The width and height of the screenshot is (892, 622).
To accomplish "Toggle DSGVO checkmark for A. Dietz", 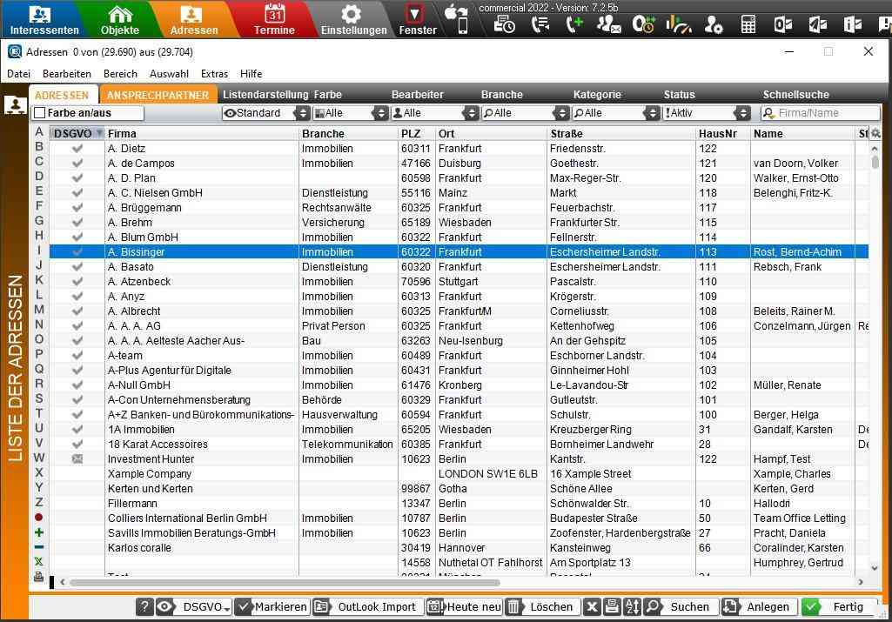I will 77,149.
